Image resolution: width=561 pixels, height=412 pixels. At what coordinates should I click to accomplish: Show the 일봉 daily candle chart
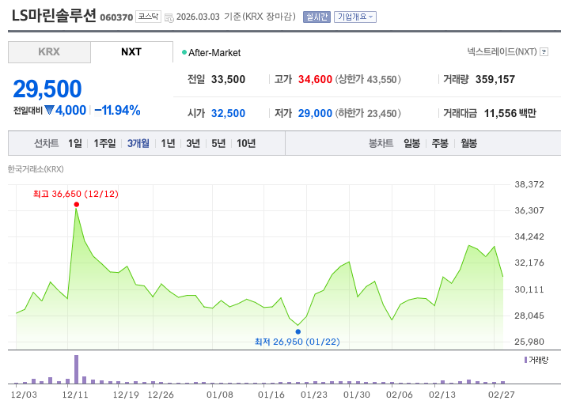pos(411,143)
